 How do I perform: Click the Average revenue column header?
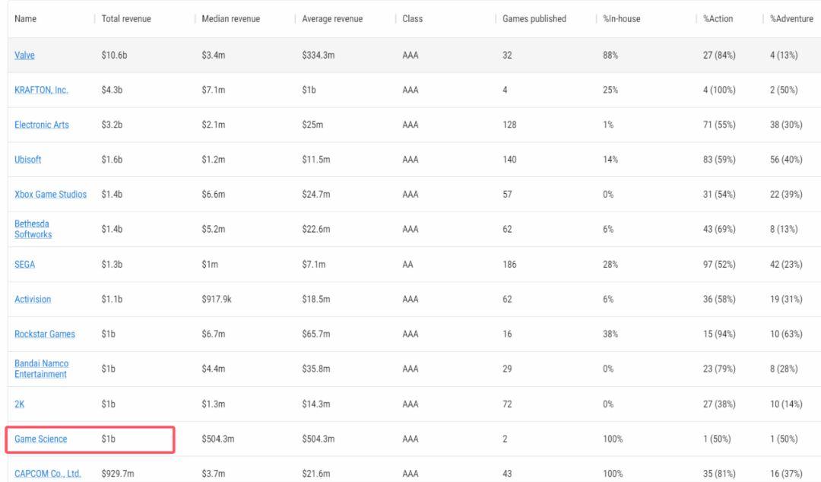point(331,18)
